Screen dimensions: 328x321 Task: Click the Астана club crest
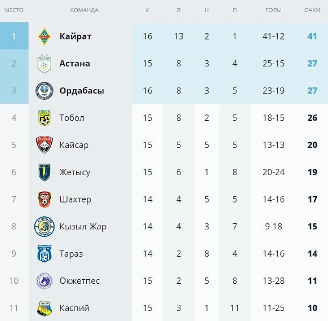[44, 64]
